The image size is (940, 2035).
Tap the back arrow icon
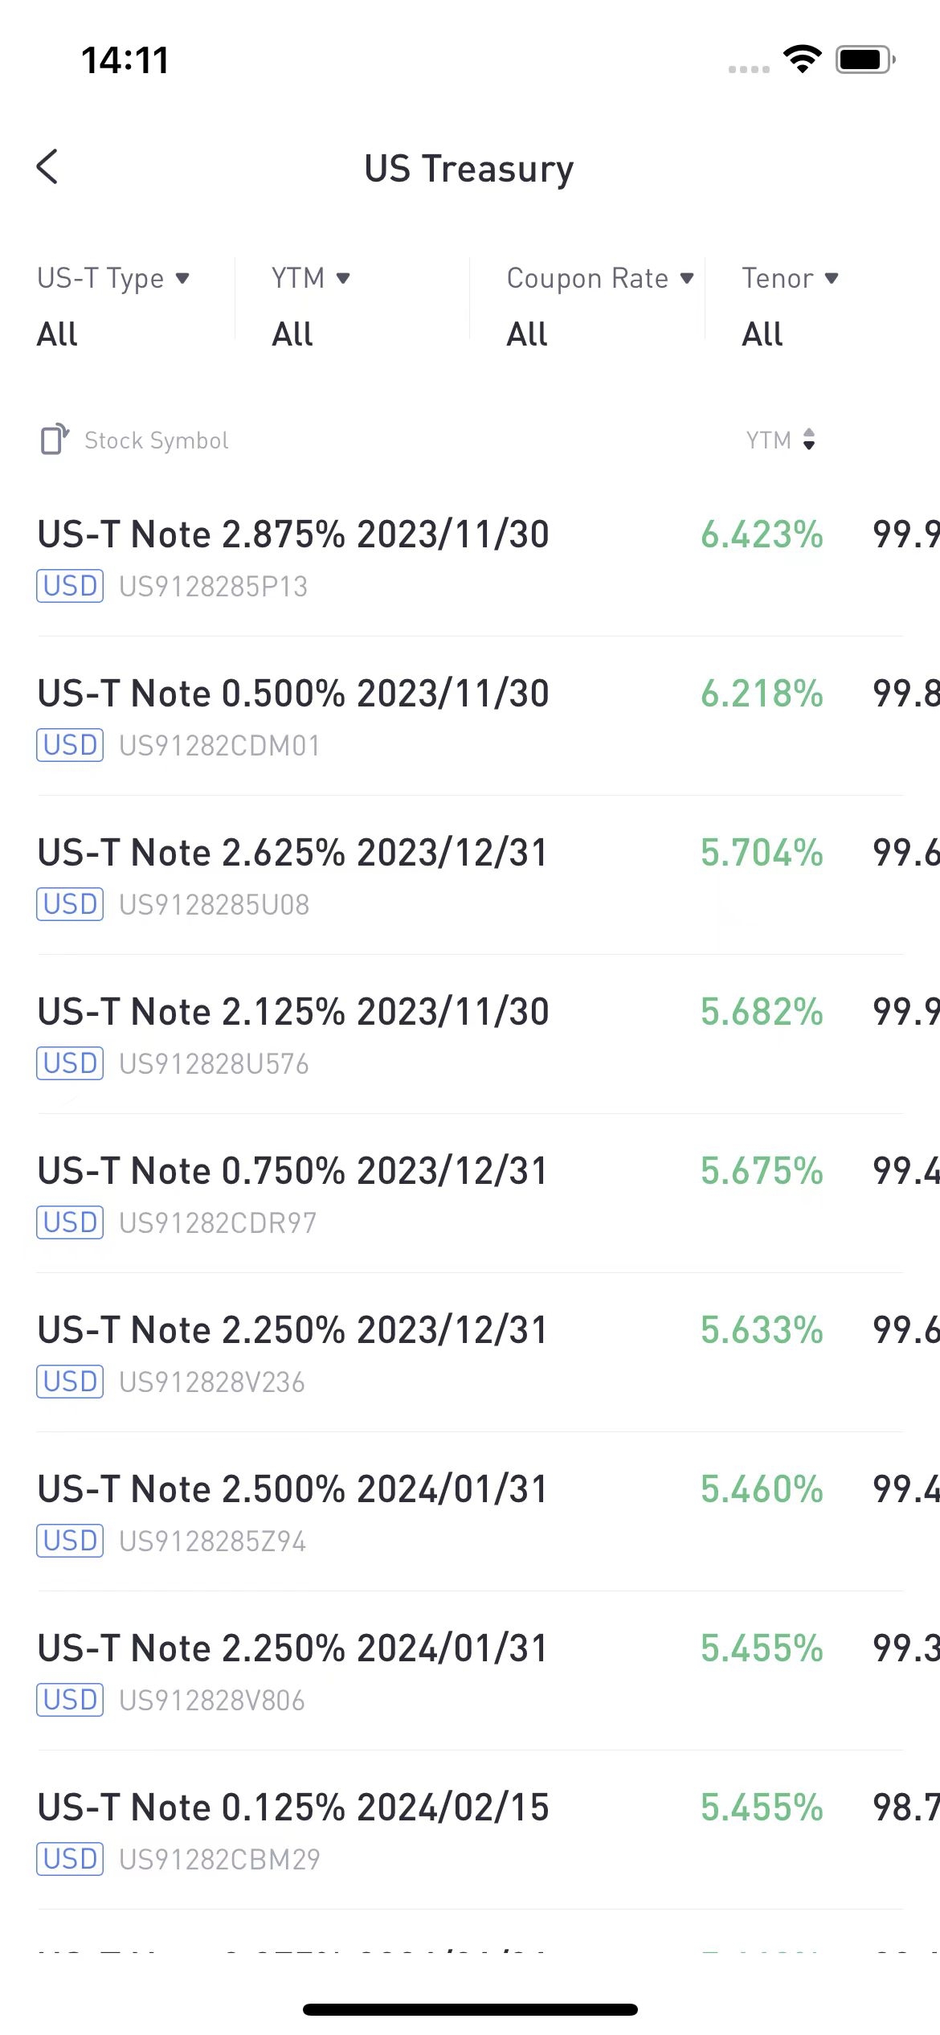(47, 167)
